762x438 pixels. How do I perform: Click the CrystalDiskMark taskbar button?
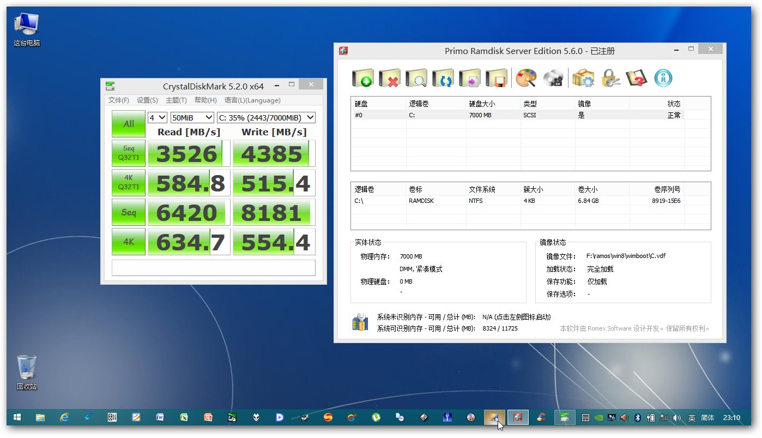565,417
